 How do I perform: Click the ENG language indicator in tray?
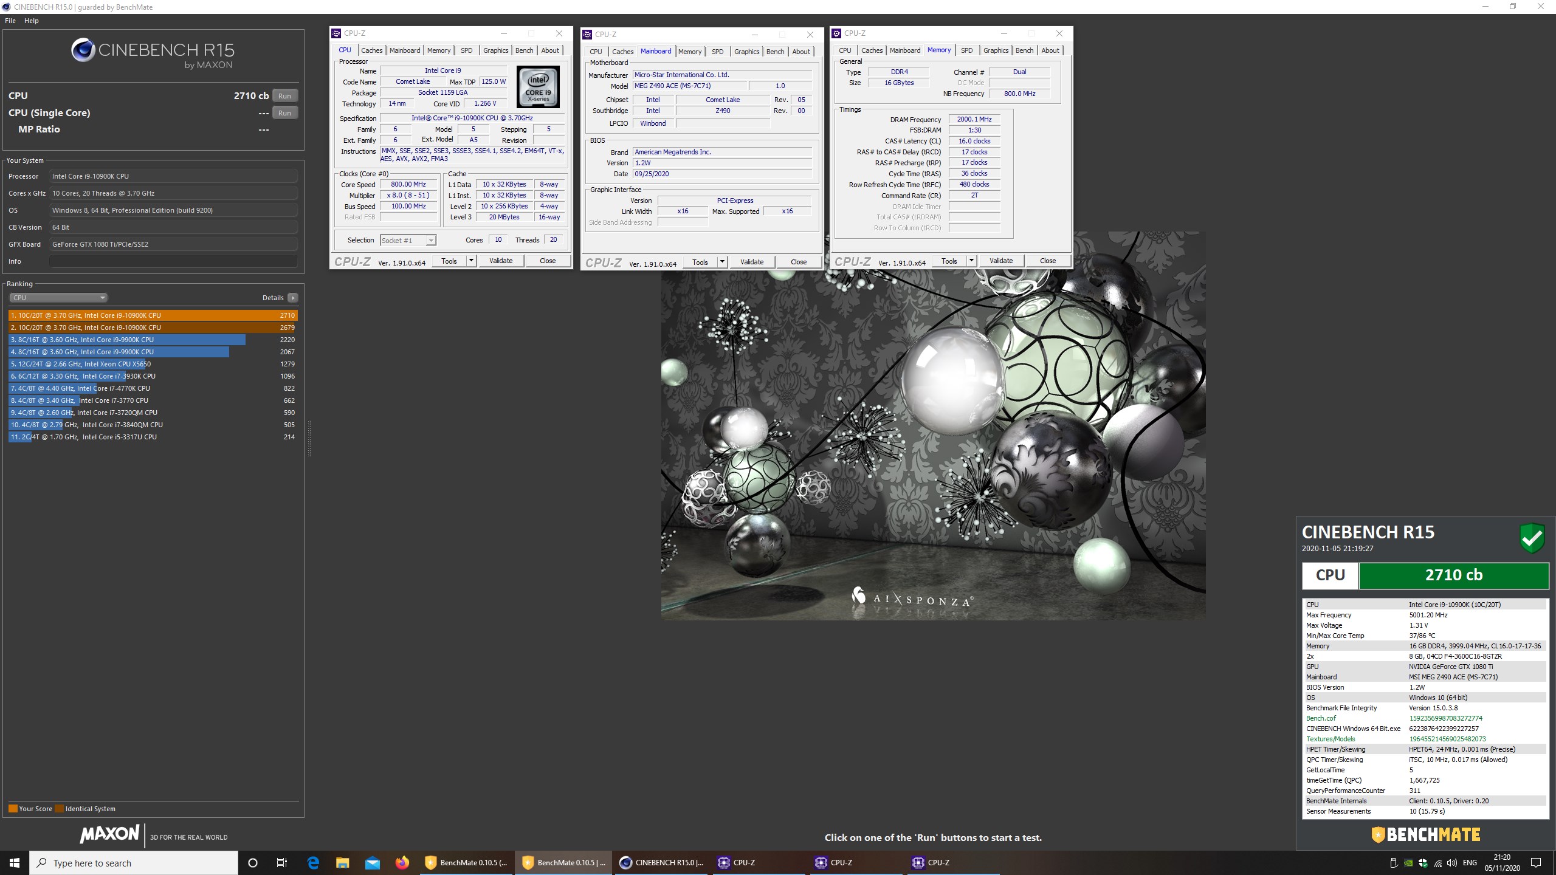coord(1470,863)
